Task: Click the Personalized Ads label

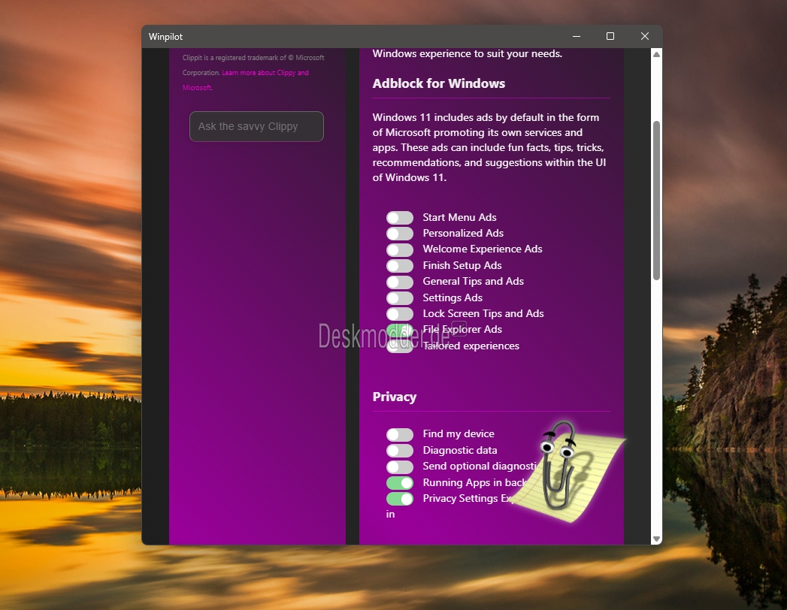Action: (x=463, y=234)
